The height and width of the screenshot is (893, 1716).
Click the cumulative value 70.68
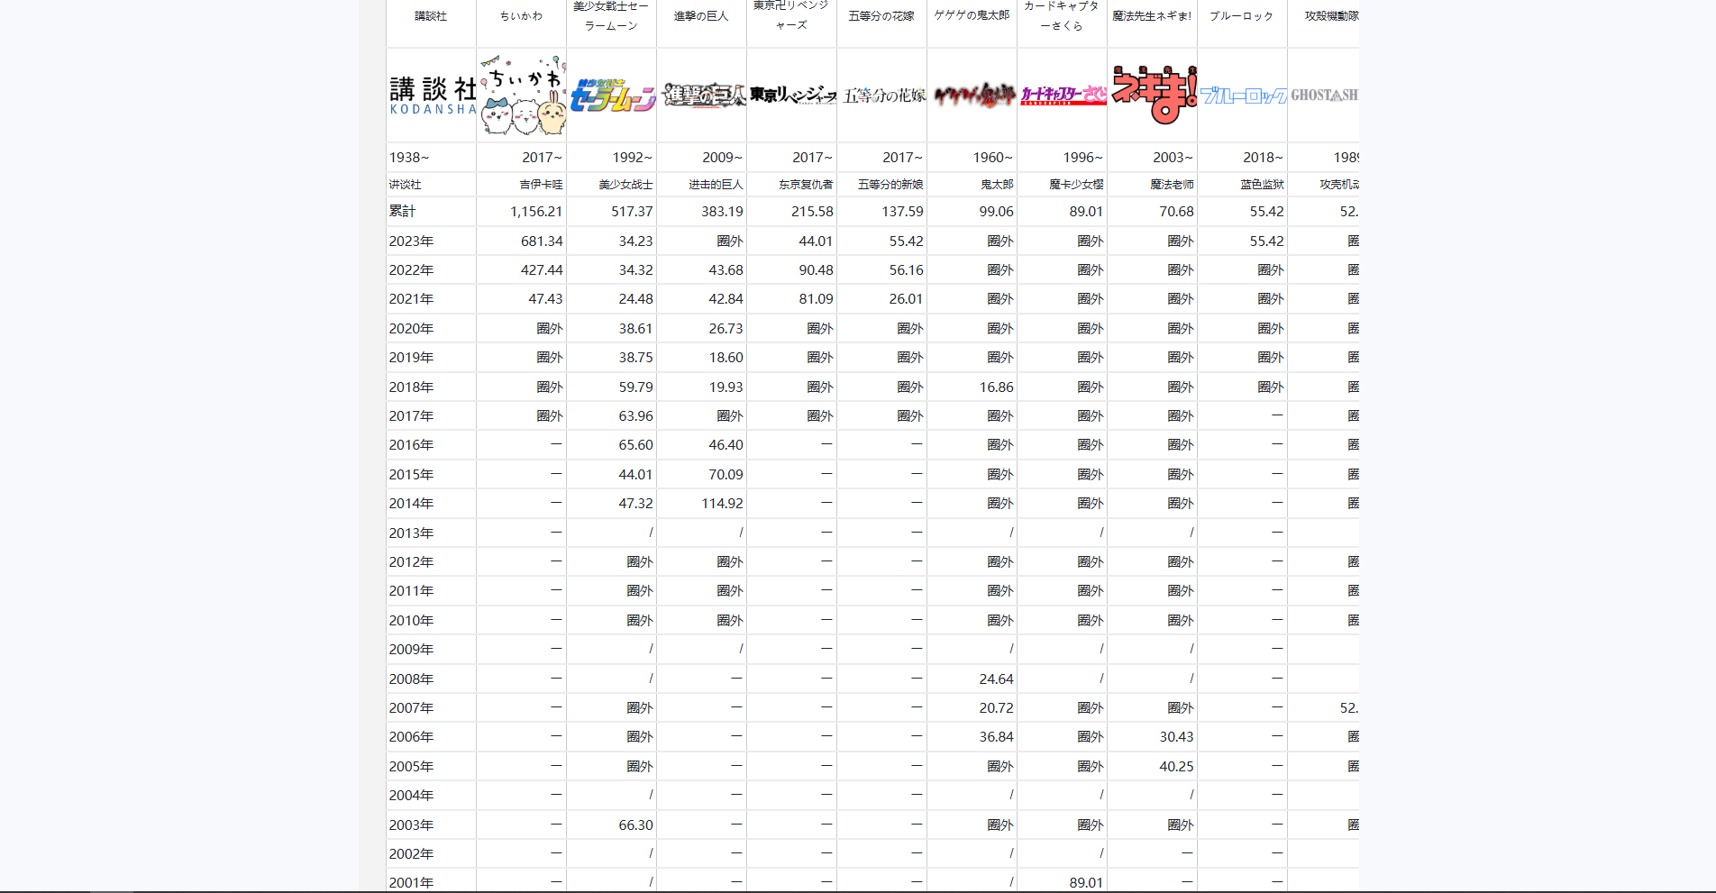[1176, 212]
